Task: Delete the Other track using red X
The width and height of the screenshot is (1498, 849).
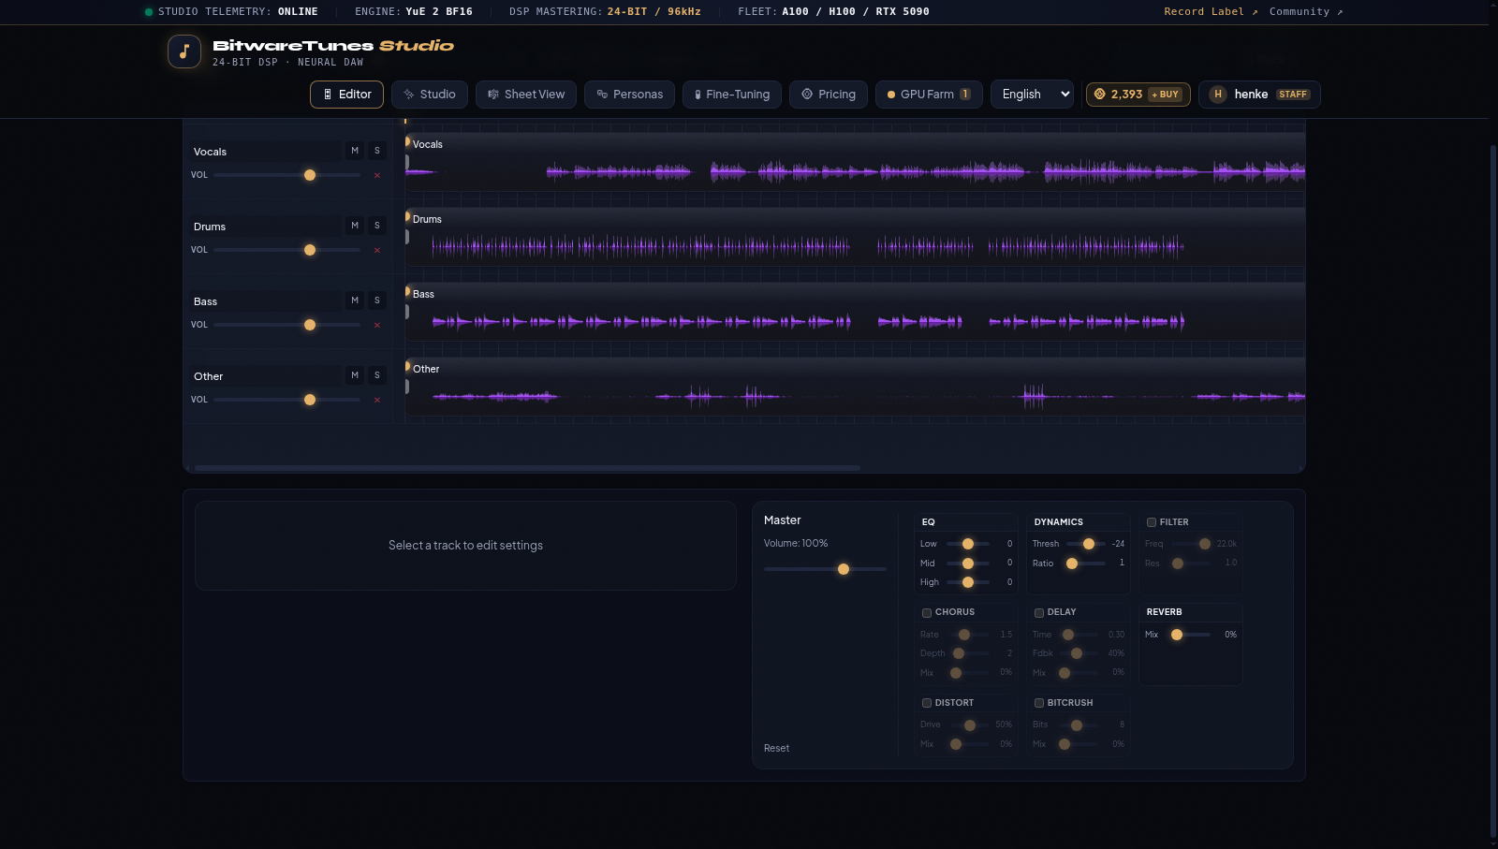Action: [377, 400]
